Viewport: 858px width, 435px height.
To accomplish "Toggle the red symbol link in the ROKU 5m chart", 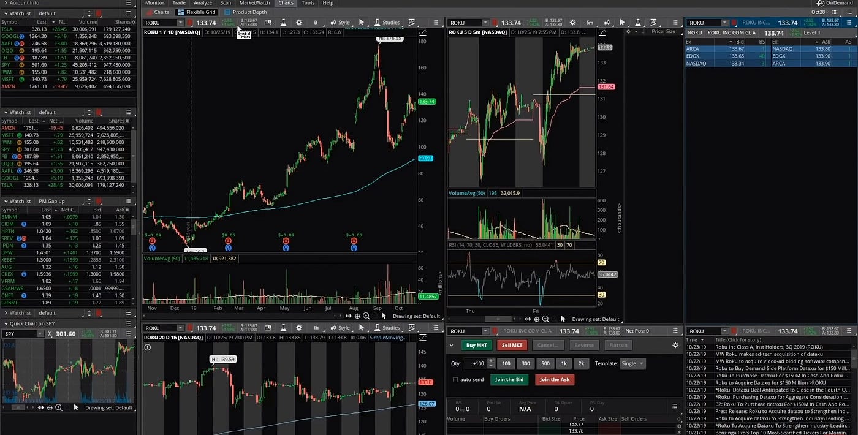I will coord(495,23).
